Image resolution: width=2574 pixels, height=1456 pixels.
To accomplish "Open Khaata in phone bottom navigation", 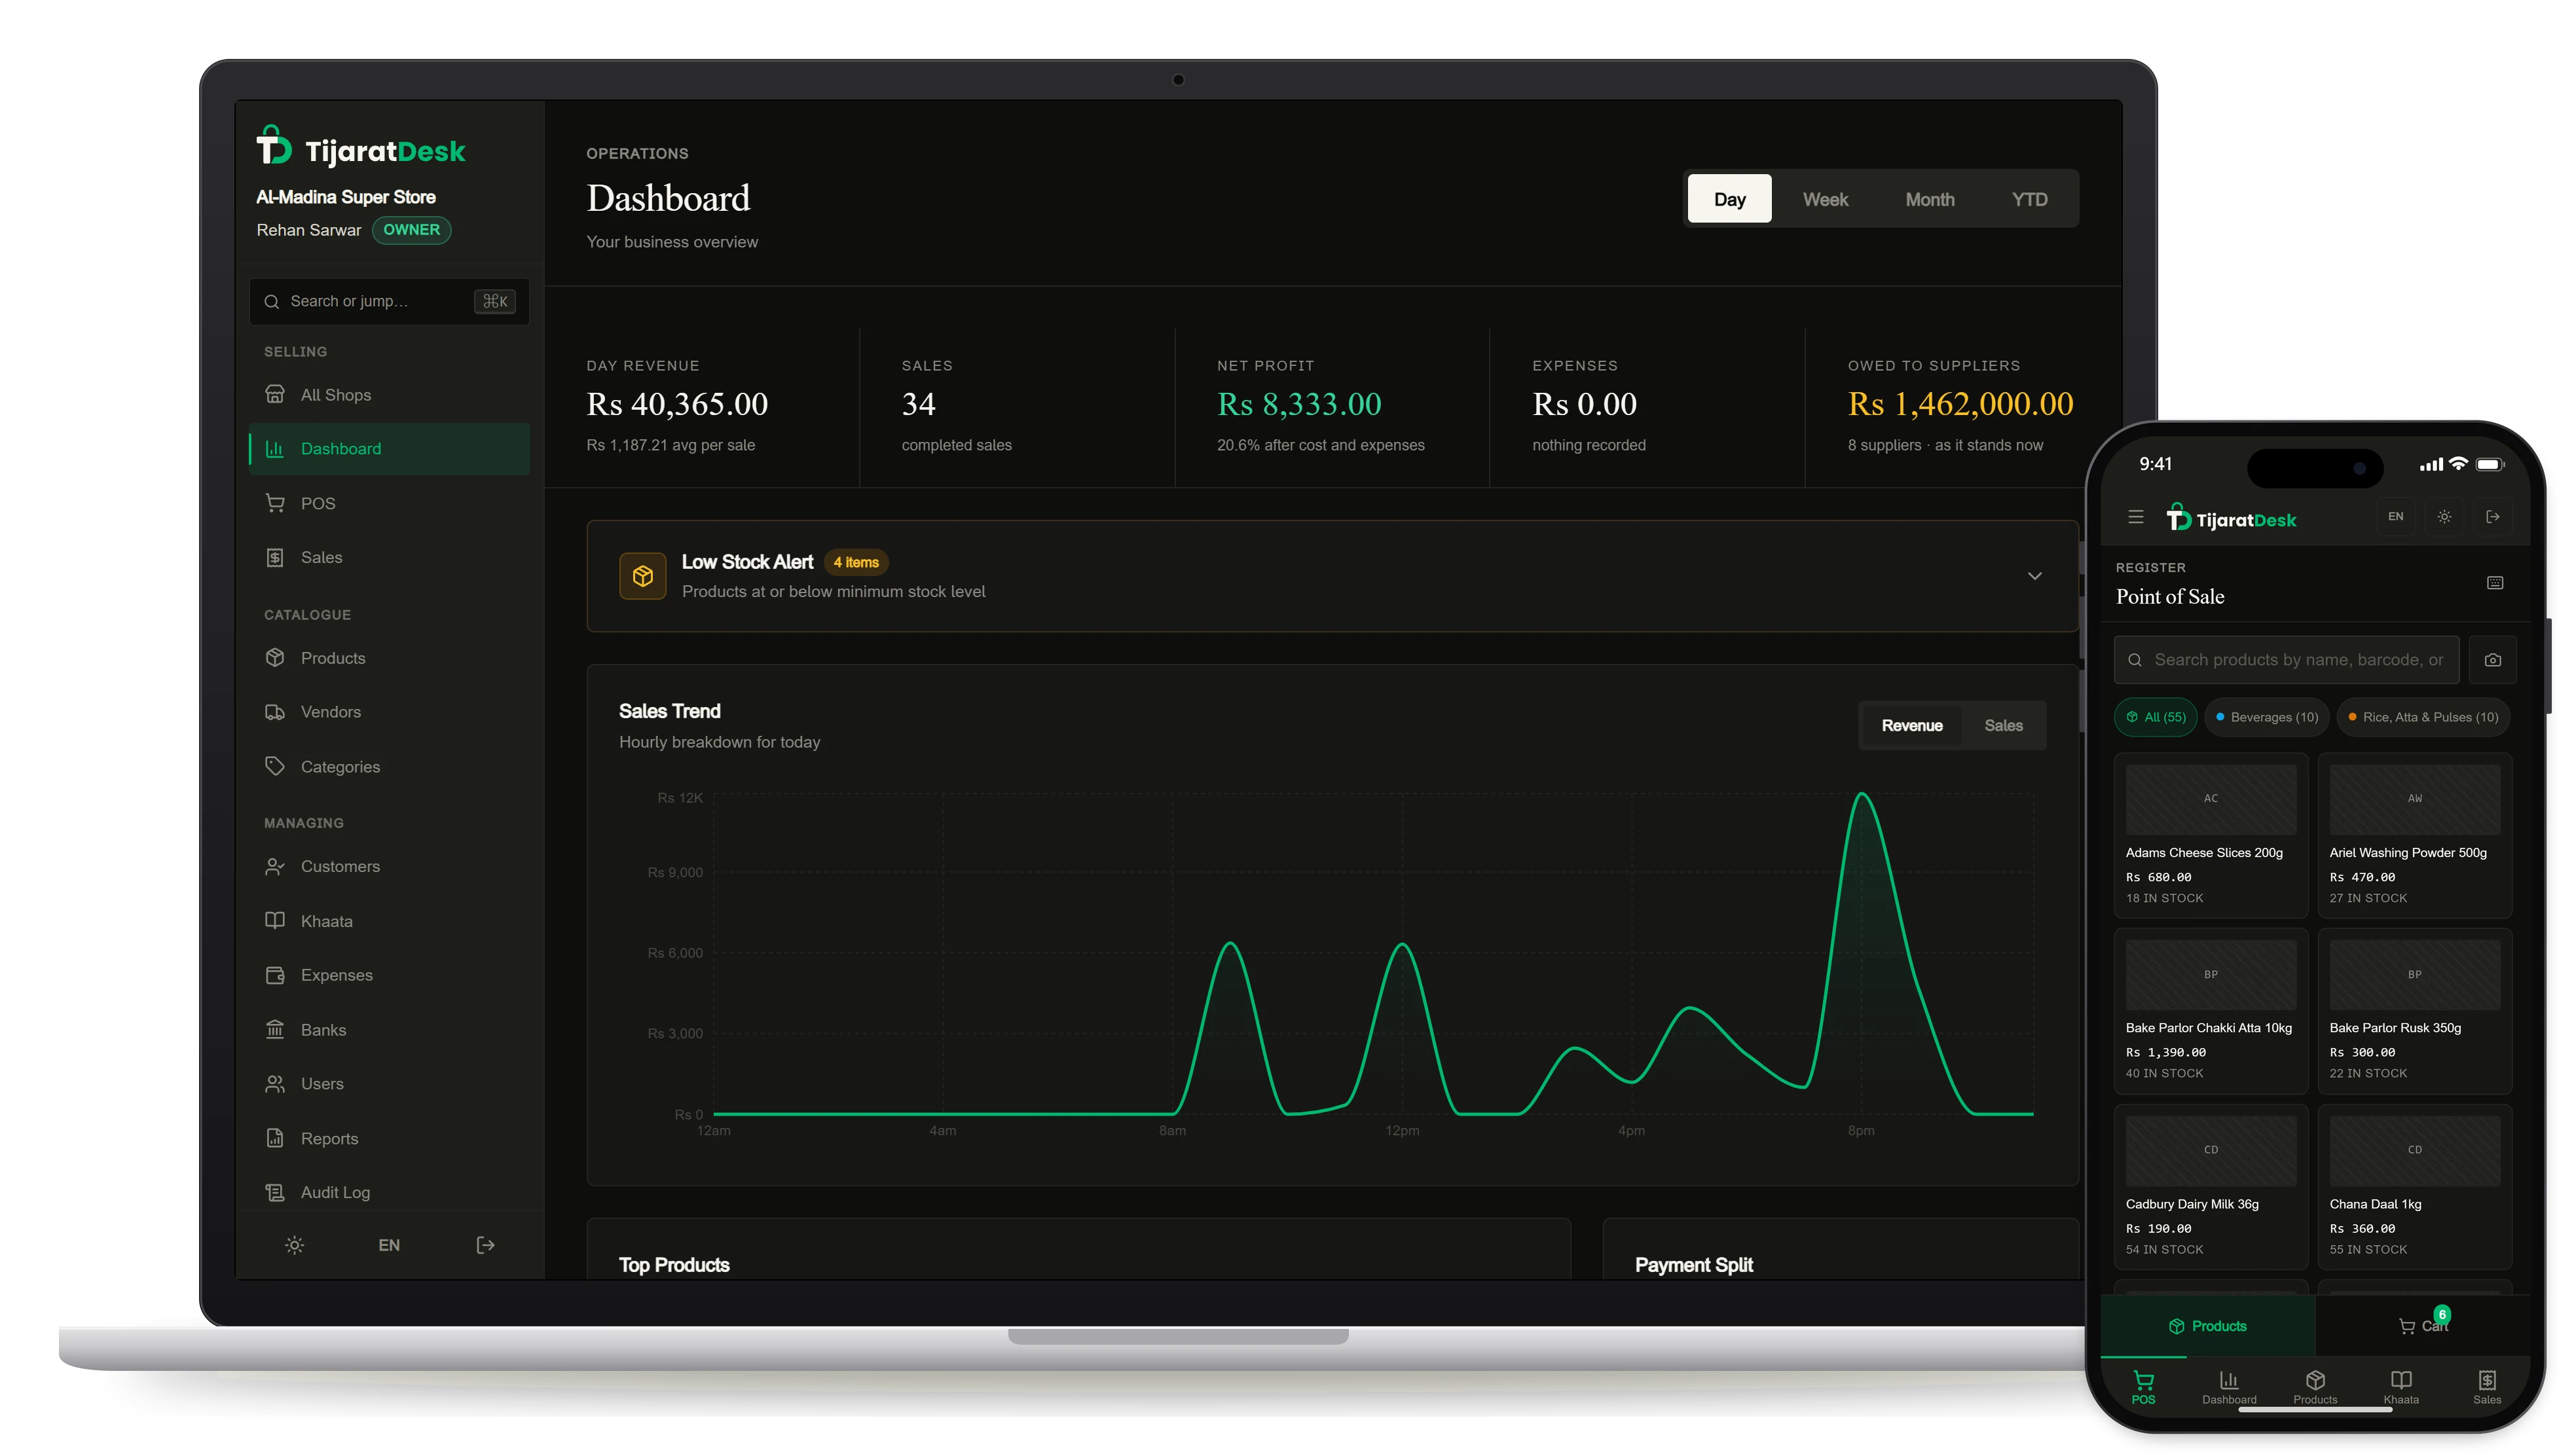I will click(x=2400, y=1387).
